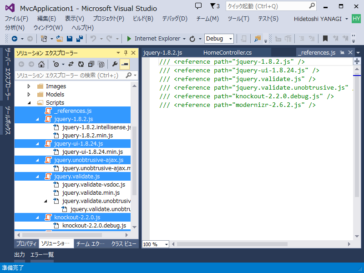The image size is (364, 273).
Task: Click the Collapse All icon in Solution Explorer
Action: (x=91, y=64)
